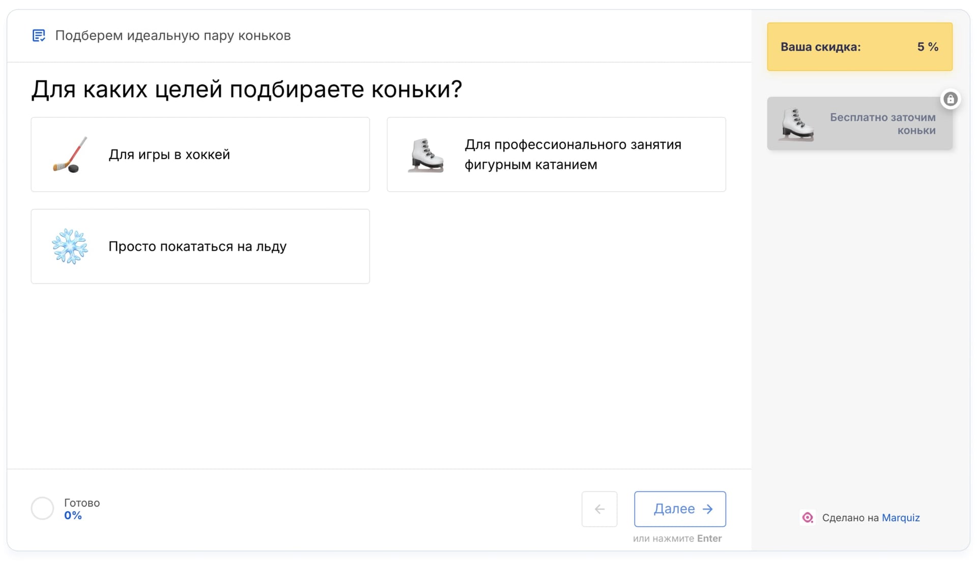977x565 pixels.
Task: Click the Готово 0% progress label
Action: tap(81, 508)
